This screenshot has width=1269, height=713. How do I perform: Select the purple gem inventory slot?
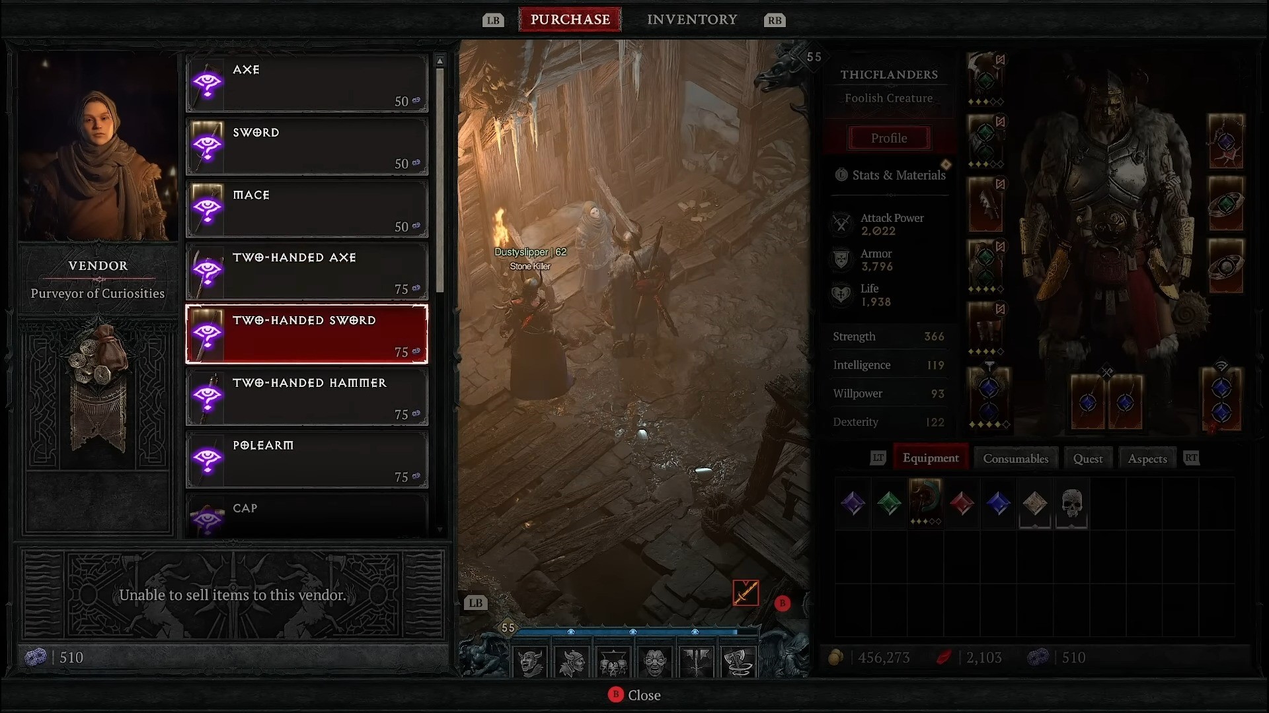pyautogui.click(x=853, y=503)
